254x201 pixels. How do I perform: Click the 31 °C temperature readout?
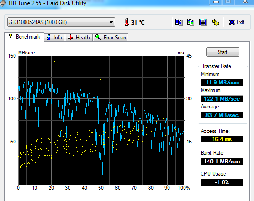coord(138,22)
